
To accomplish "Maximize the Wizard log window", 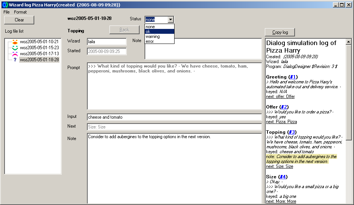I will coord(342,5).
